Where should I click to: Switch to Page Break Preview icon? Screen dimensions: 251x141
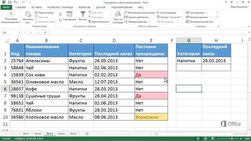pos(213,139)
